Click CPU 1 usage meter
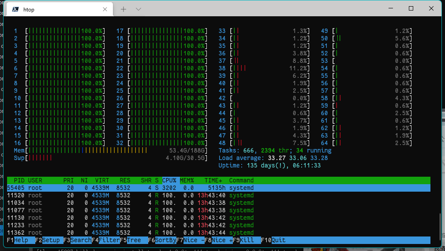Screen dimensions: 445x251 click(60, 31)
